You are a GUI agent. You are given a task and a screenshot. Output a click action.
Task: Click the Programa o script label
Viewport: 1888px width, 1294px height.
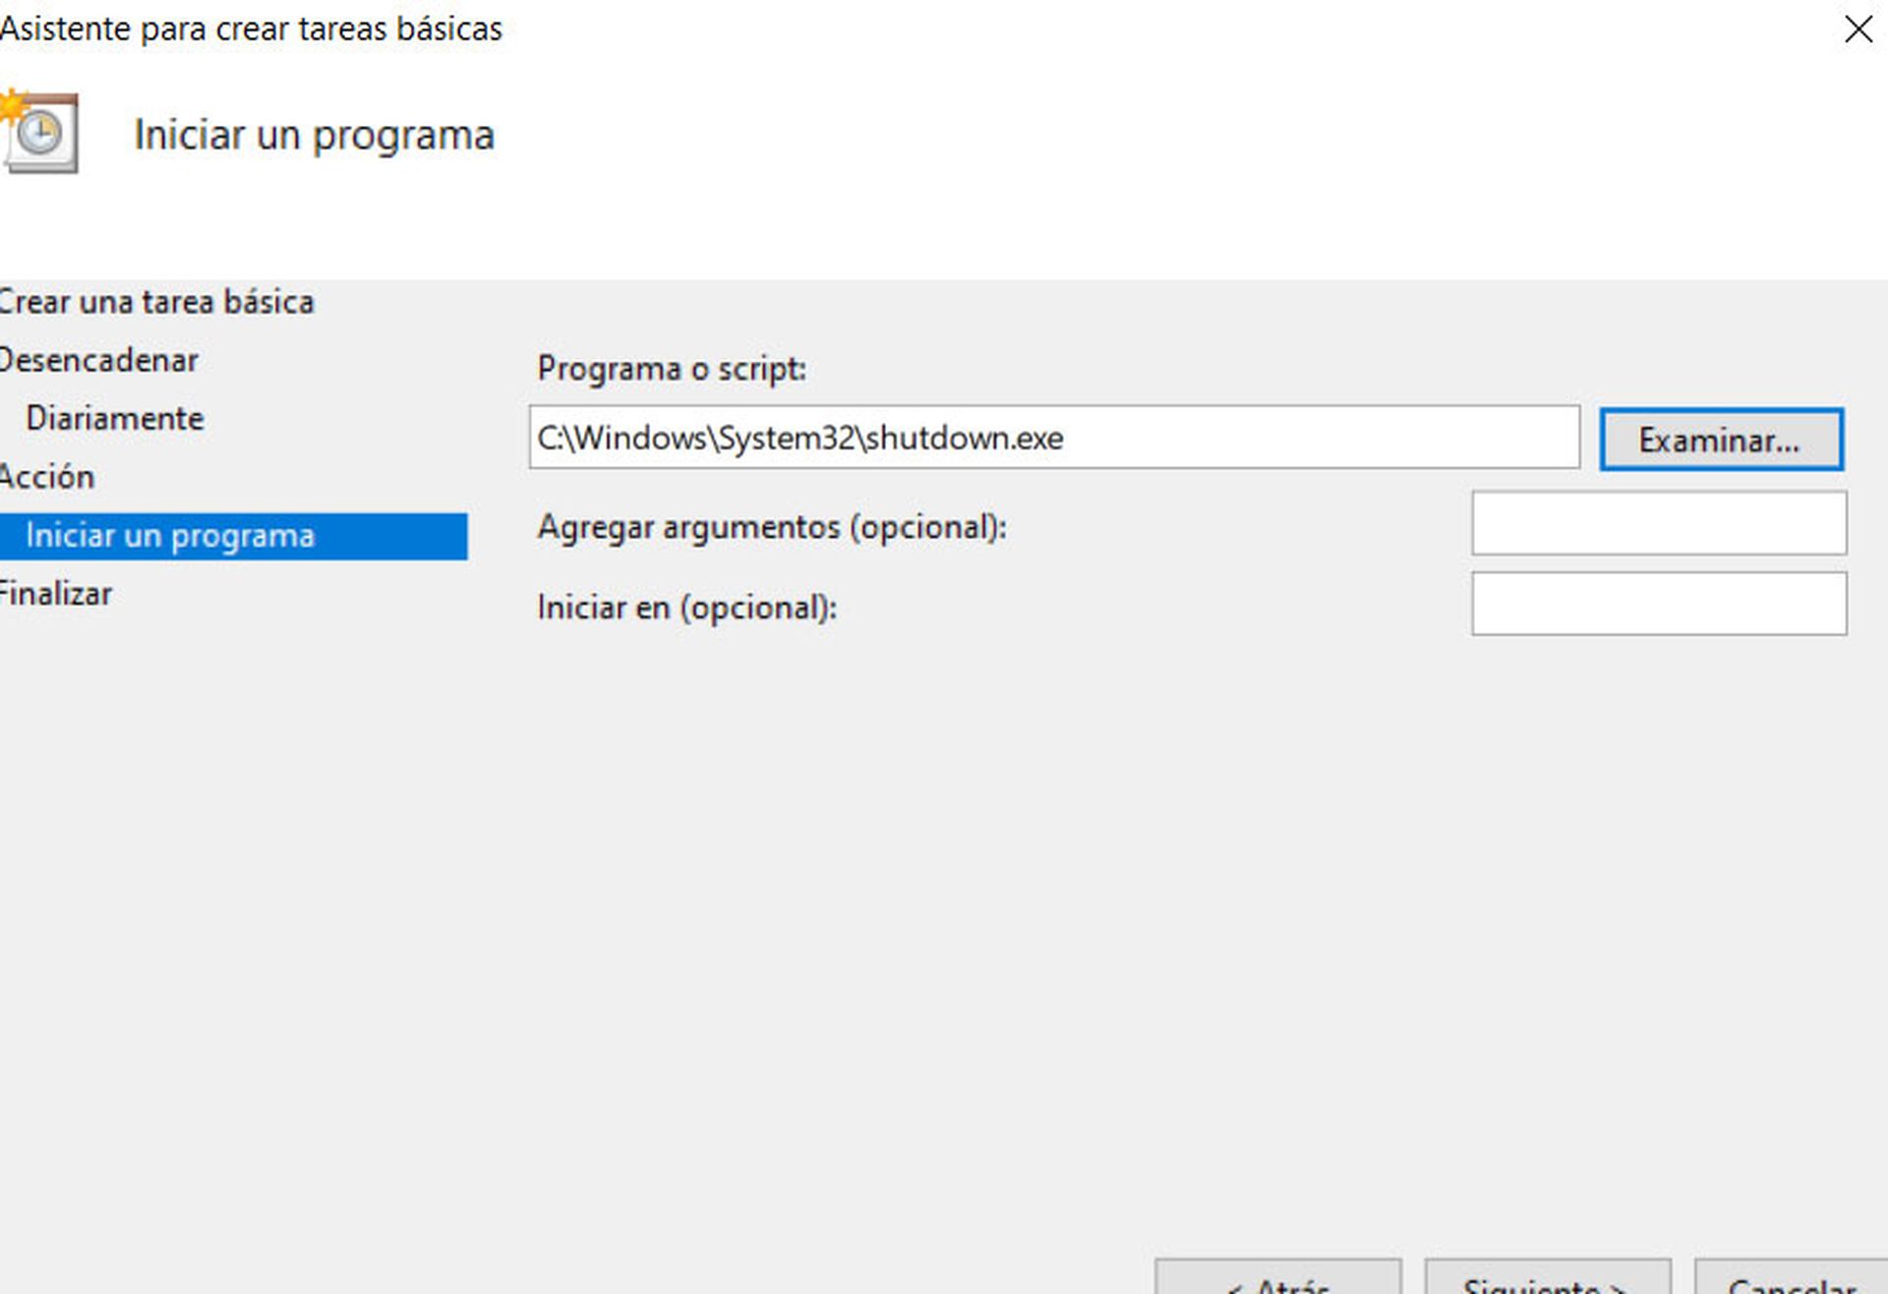(x=672, y=368)
